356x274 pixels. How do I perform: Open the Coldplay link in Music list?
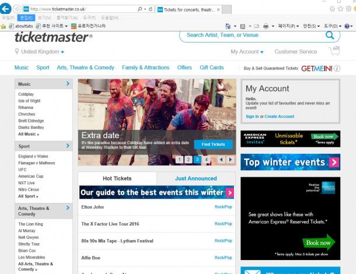click(x=26, y=94)
